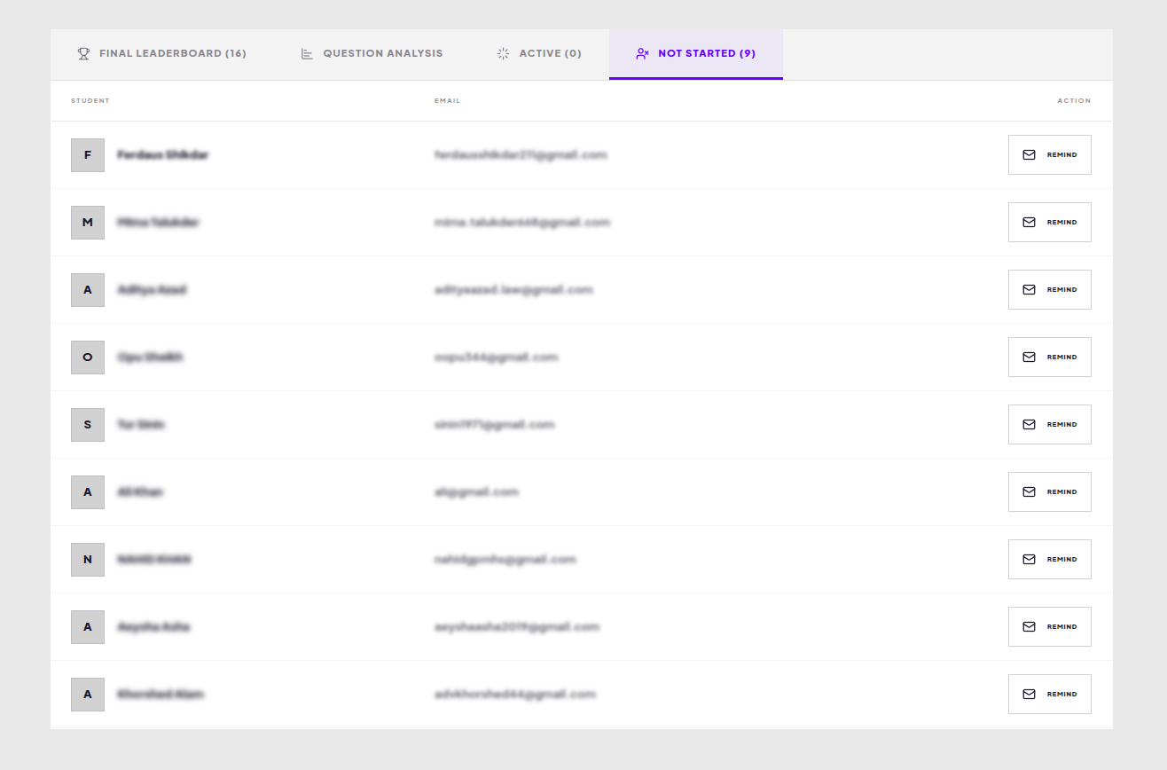Click Remind in the N avatar row
Screen dimensions: 1167x770
click(x=1050, y=560)
